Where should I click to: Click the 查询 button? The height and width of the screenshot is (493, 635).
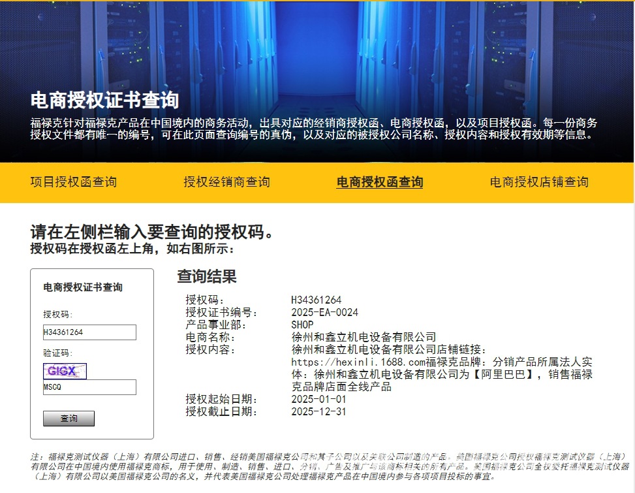[x=69, y=419]
